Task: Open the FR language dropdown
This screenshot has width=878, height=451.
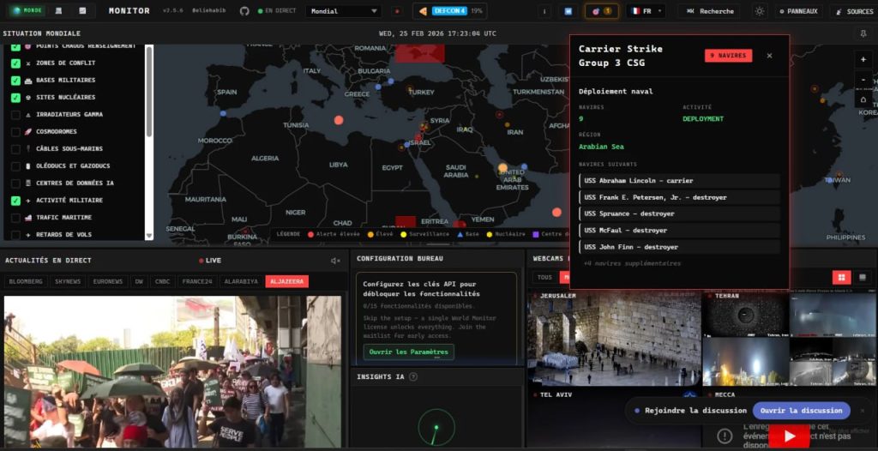Action: [x=646, y=11]
